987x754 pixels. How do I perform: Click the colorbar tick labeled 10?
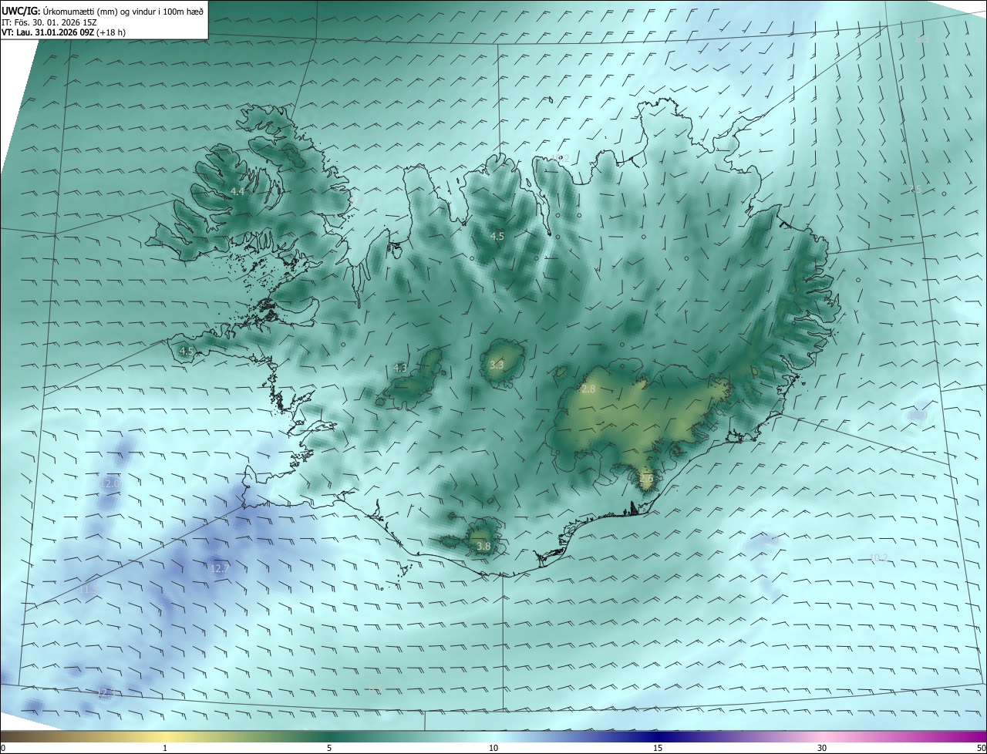tap(493, 748)
